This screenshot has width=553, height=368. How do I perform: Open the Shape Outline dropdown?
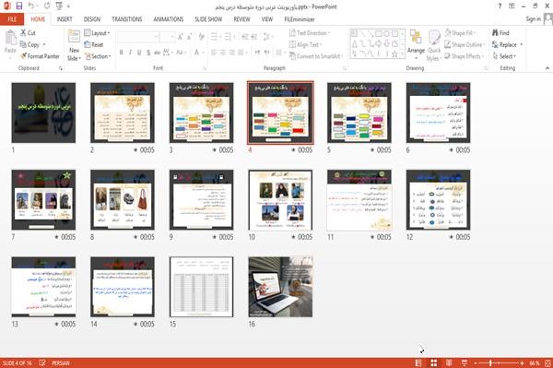point(465,44)
